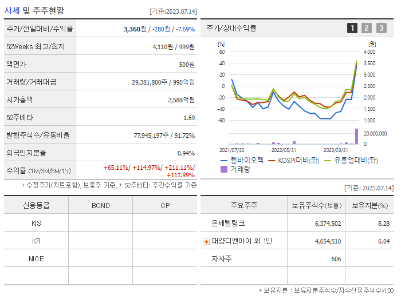Viewport: 401px width, 299px height.
Task: Click the 77,945,197주 / 91.72% value
Action: pos(164,135)
